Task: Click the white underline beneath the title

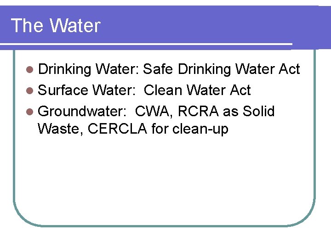Action: 146,44
